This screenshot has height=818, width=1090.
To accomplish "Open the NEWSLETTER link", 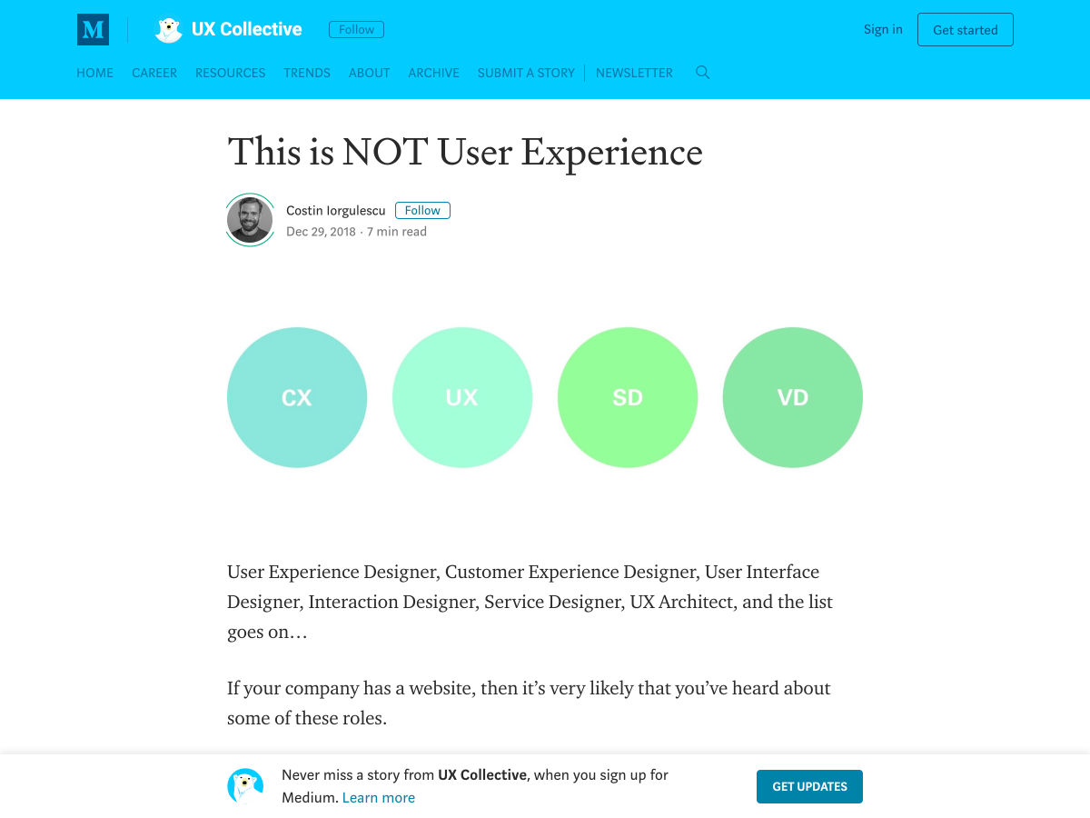I will tap(634, 73).
